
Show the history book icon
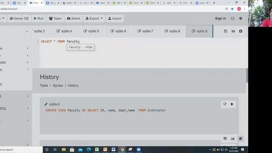coord(241,139)
